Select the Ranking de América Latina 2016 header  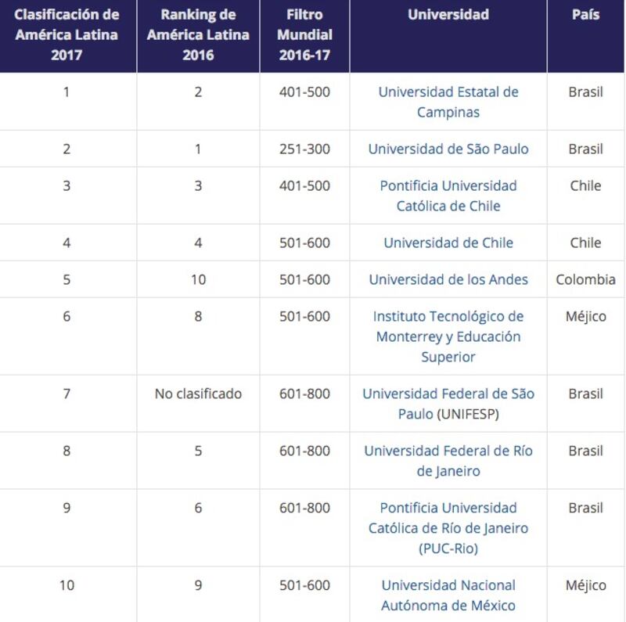[x=198, y=34]
